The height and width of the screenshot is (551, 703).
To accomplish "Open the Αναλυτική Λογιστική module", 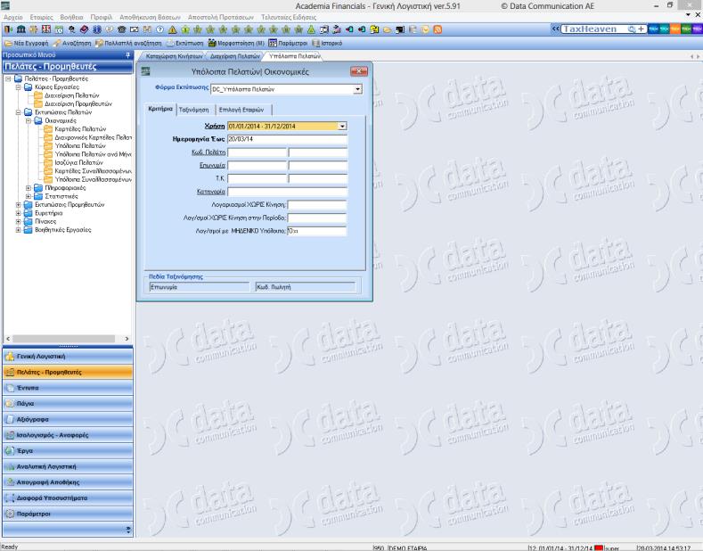I will tap(68, 466).
